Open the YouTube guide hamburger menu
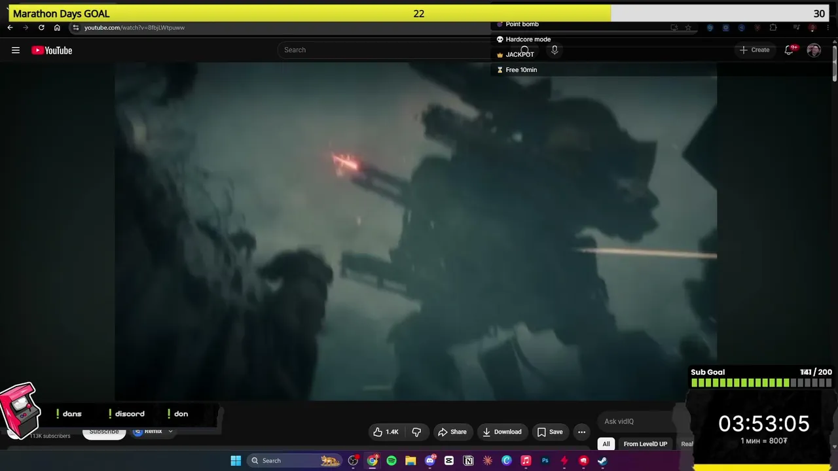The width and height of the screenshot is (838, 471). click(16, 50)
